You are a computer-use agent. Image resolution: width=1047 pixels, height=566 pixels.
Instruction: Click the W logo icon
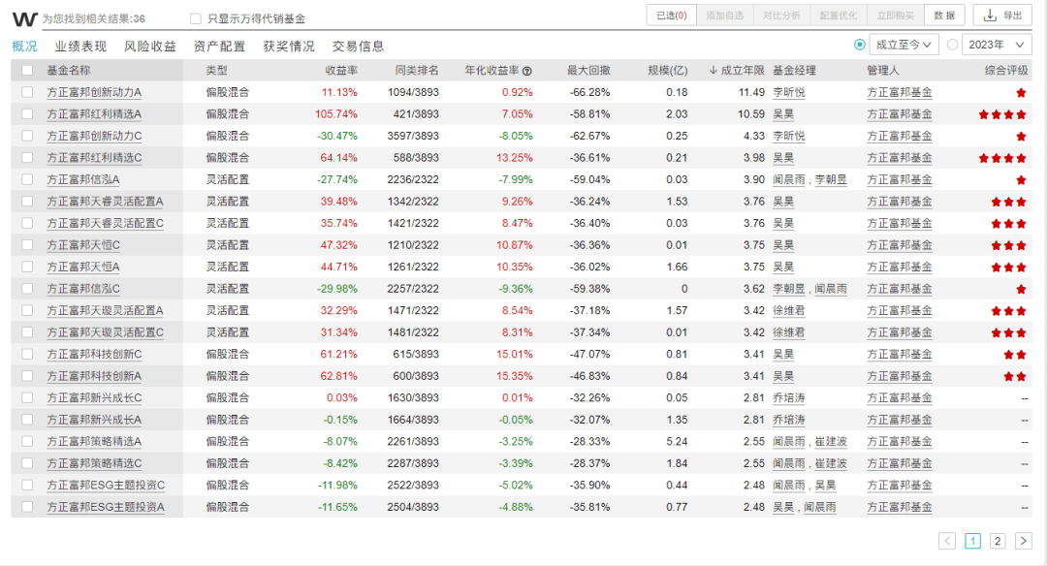24,18
